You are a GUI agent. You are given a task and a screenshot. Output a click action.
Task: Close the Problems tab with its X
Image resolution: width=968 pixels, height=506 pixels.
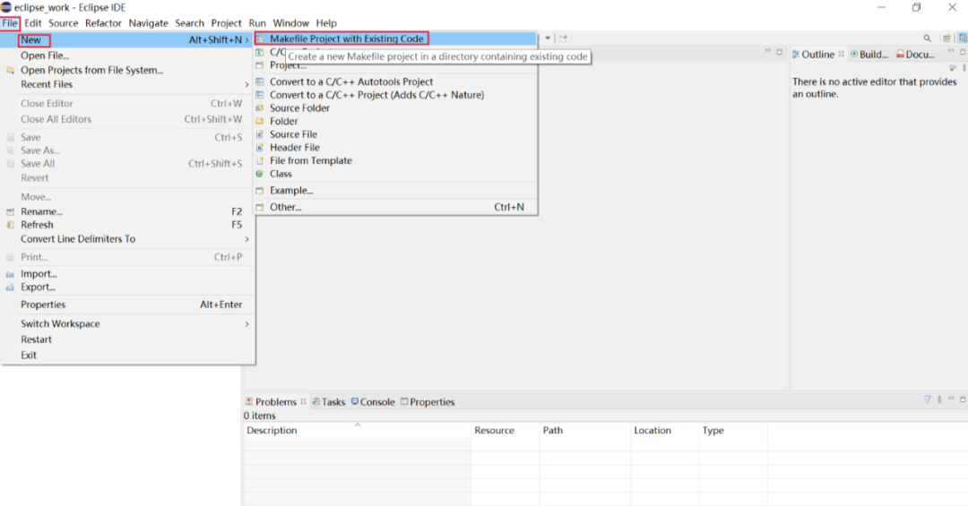pyautogui.click(x=303, y=402)
